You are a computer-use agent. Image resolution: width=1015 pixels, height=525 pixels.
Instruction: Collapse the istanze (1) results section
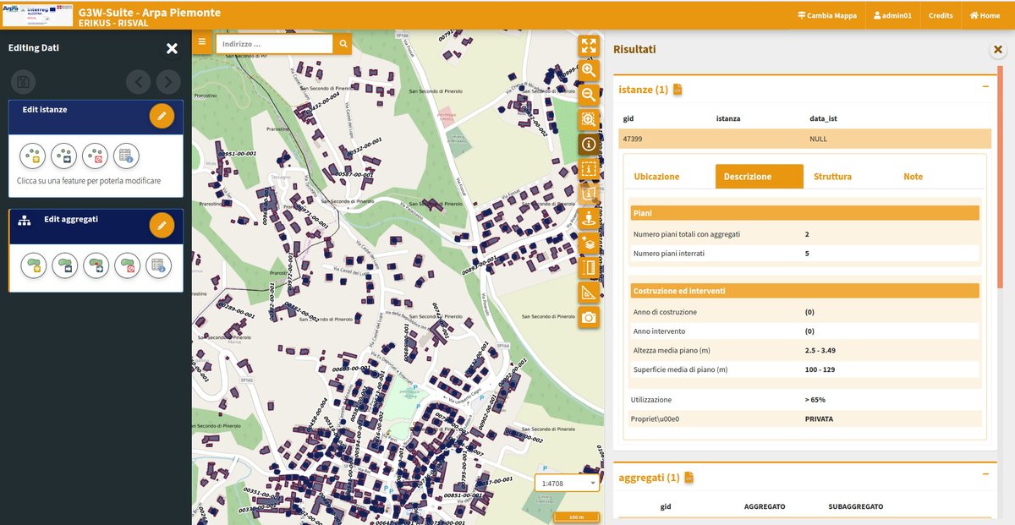983,86
